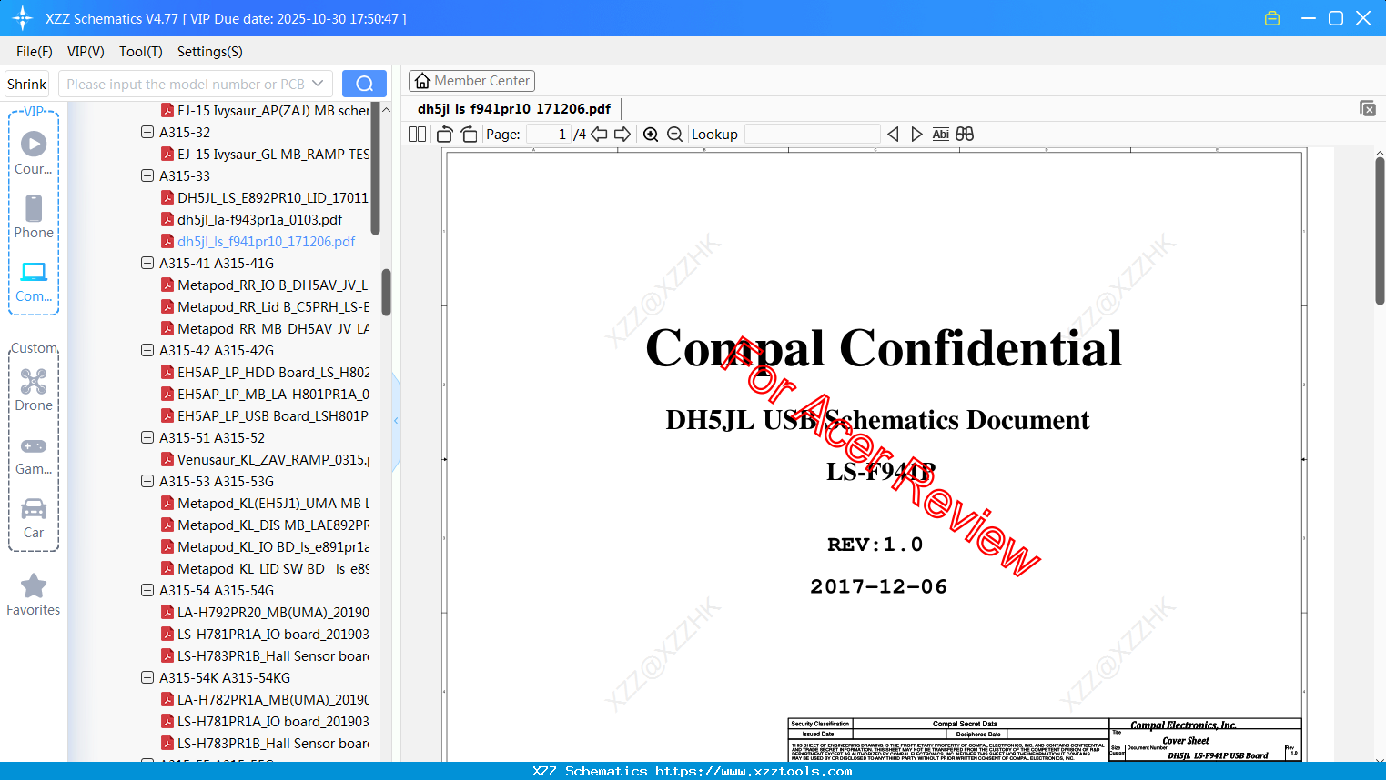1386x780 pixels.
Task: Click the detach window icon beside the tab strip
Action: click(x=1367, y=108)
